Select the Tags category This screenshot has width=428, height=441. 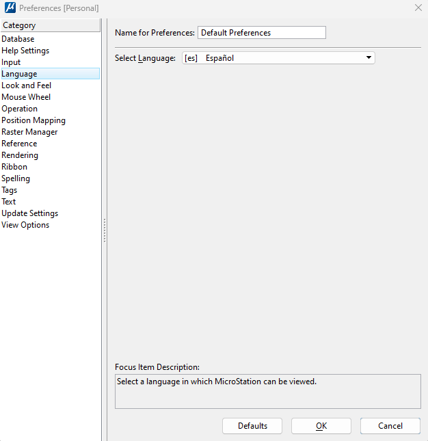click(51, 190)
